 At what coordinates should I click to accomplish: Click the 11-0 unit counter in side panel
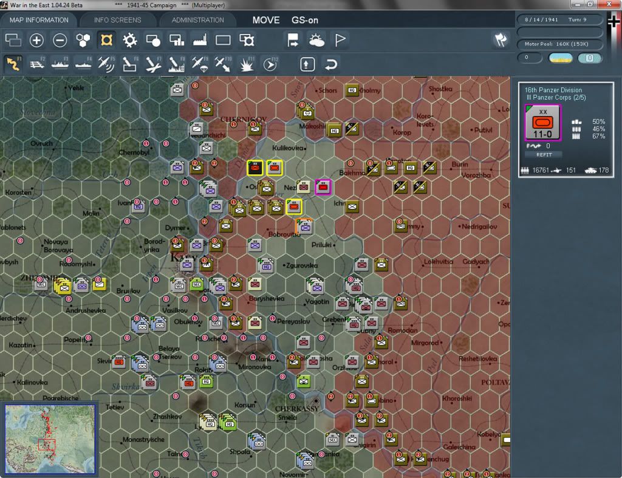point(542,123)
